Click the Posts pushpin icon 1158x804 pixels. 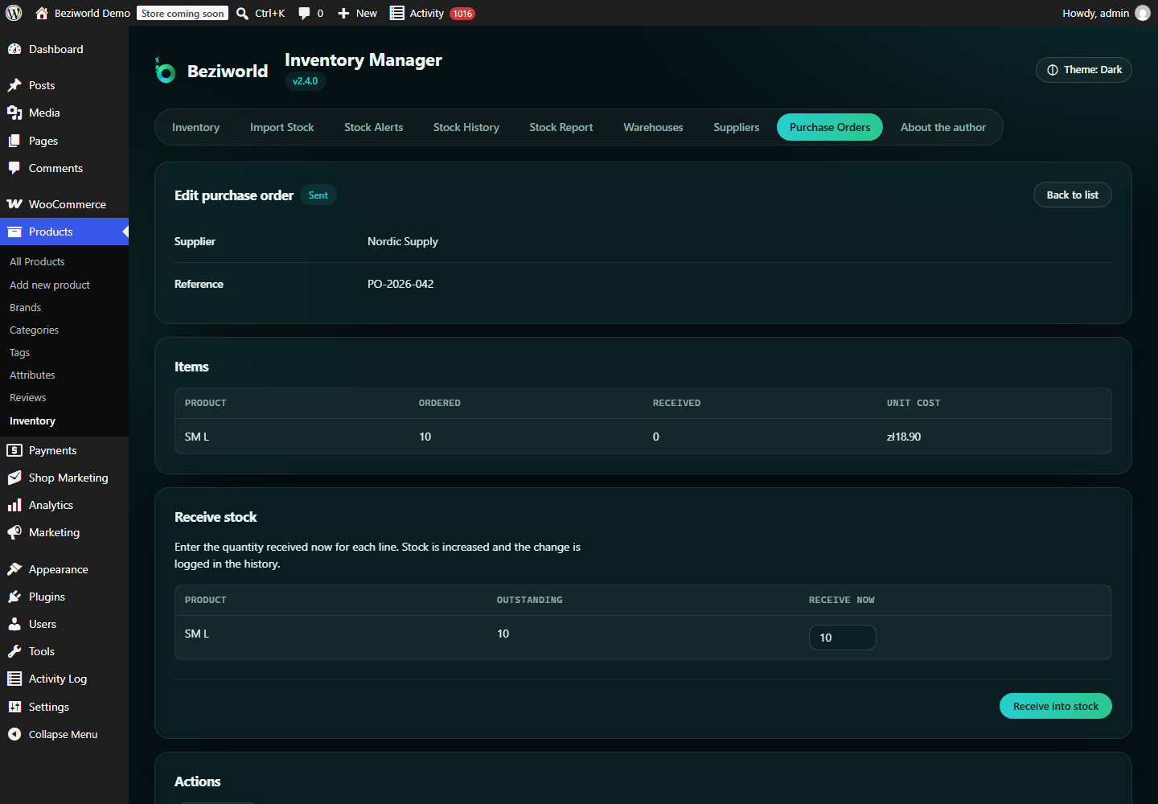pos(14,85)
